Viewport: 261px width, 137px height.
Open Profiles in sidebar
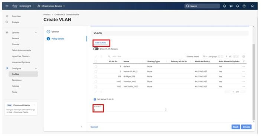[23, 74]
